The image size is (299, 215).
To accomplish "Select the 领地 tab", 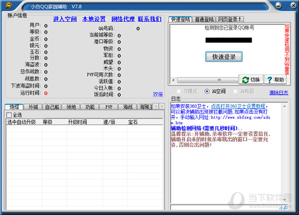I will (71, 107).
